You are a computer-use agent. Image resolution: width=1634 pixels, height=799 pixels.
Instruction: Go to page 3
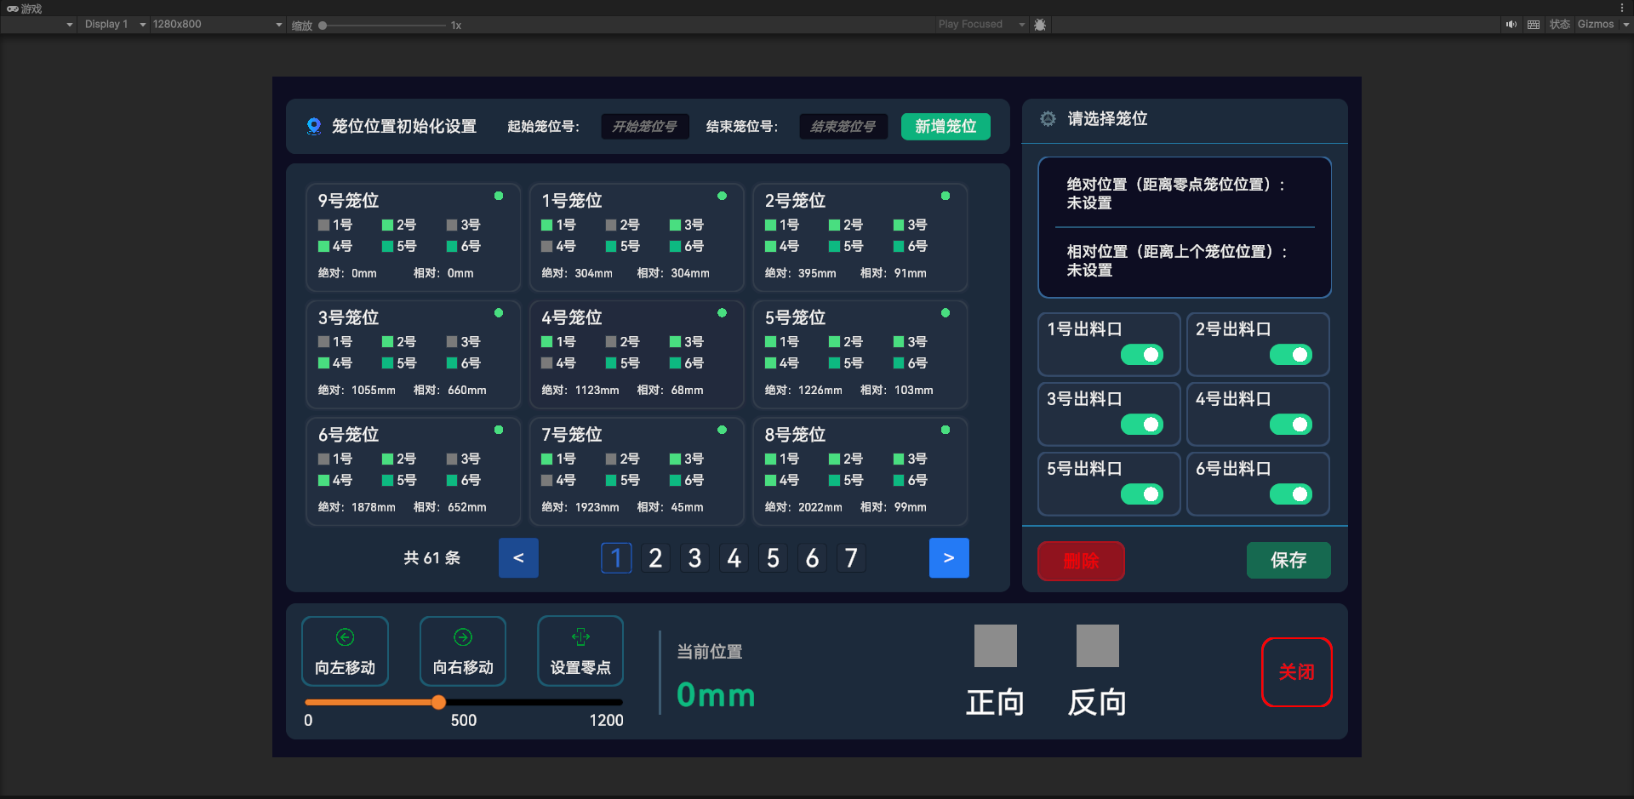pos(694,558)
